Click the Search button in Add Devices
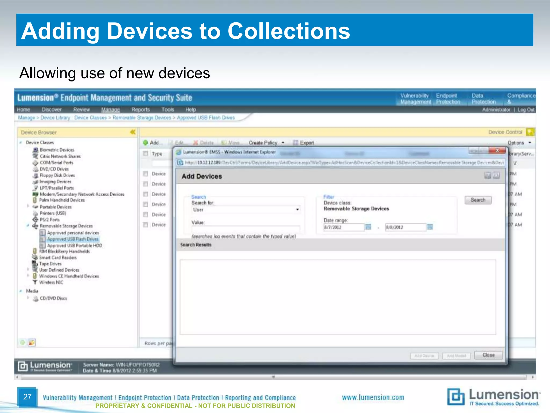Image resolution: width=550 pixels, height=413 pixels. (478, 200)
